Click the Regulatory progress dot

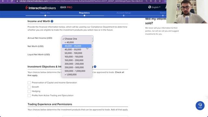(x=84, y=16)
